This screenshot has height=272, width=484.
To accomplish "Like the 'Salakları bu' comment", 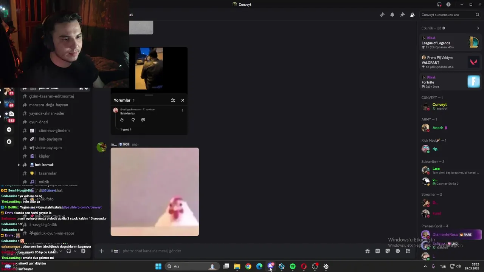I will click(122, 120).
